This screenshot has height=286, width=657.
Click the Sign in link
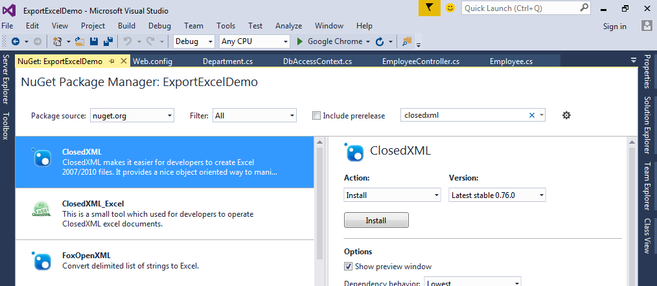pos(615,27)
